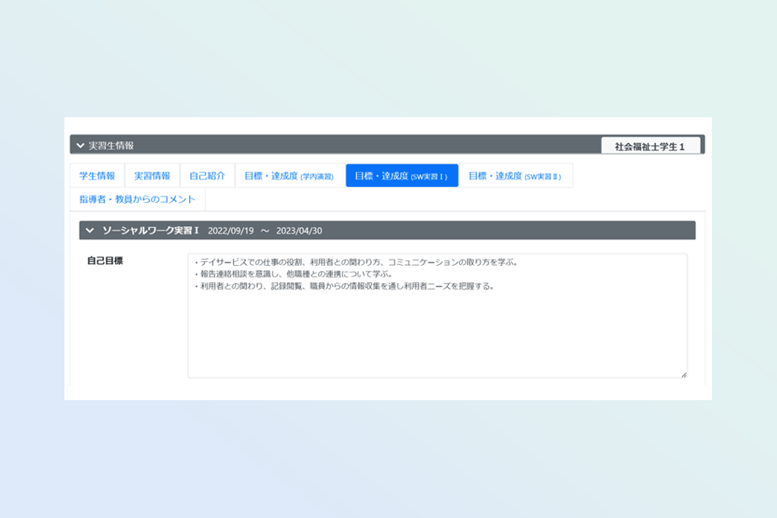Collapse the 実習生情報 panel chevron
Screen dimensions: 777x518
[x=80, y=145]
